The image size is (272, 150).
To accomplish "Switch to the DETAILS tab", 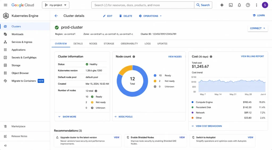I will pos(78,44).
